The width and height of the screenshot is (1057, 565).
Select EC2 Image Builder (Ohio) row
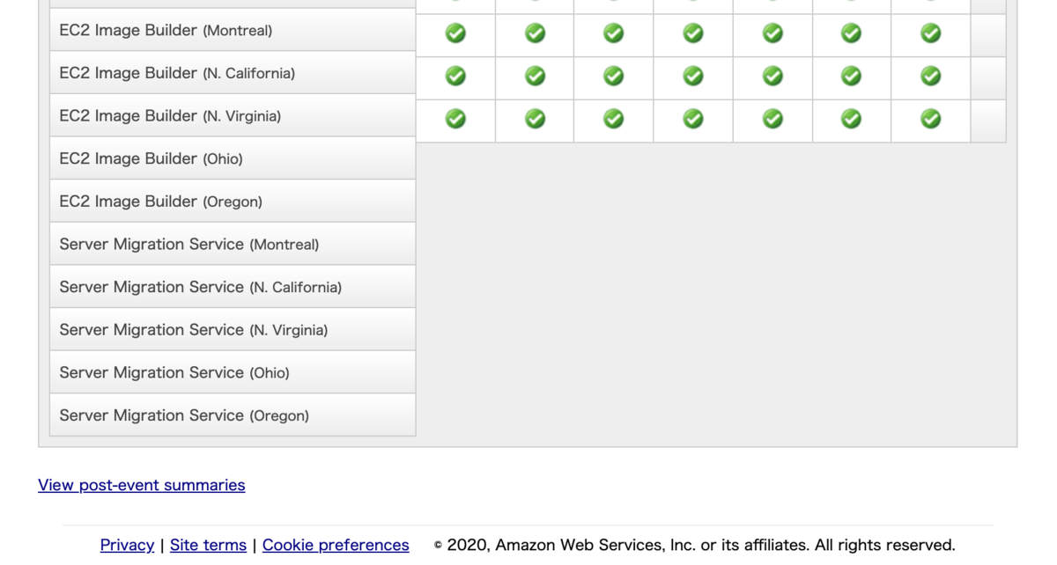click(x=233, y=158)
